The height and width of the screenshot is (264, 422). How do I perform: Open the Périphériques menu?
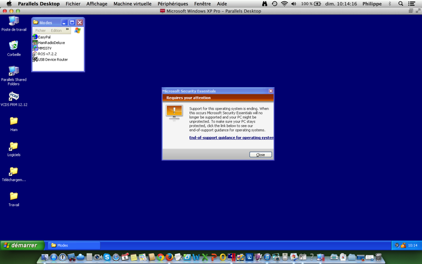[x=172, y=4]
